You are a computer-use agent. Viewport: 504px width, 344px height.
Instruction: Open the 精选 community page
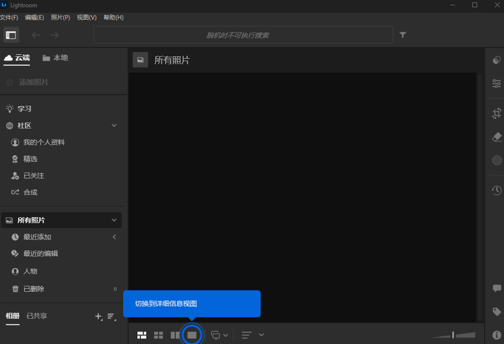[24, 159]
